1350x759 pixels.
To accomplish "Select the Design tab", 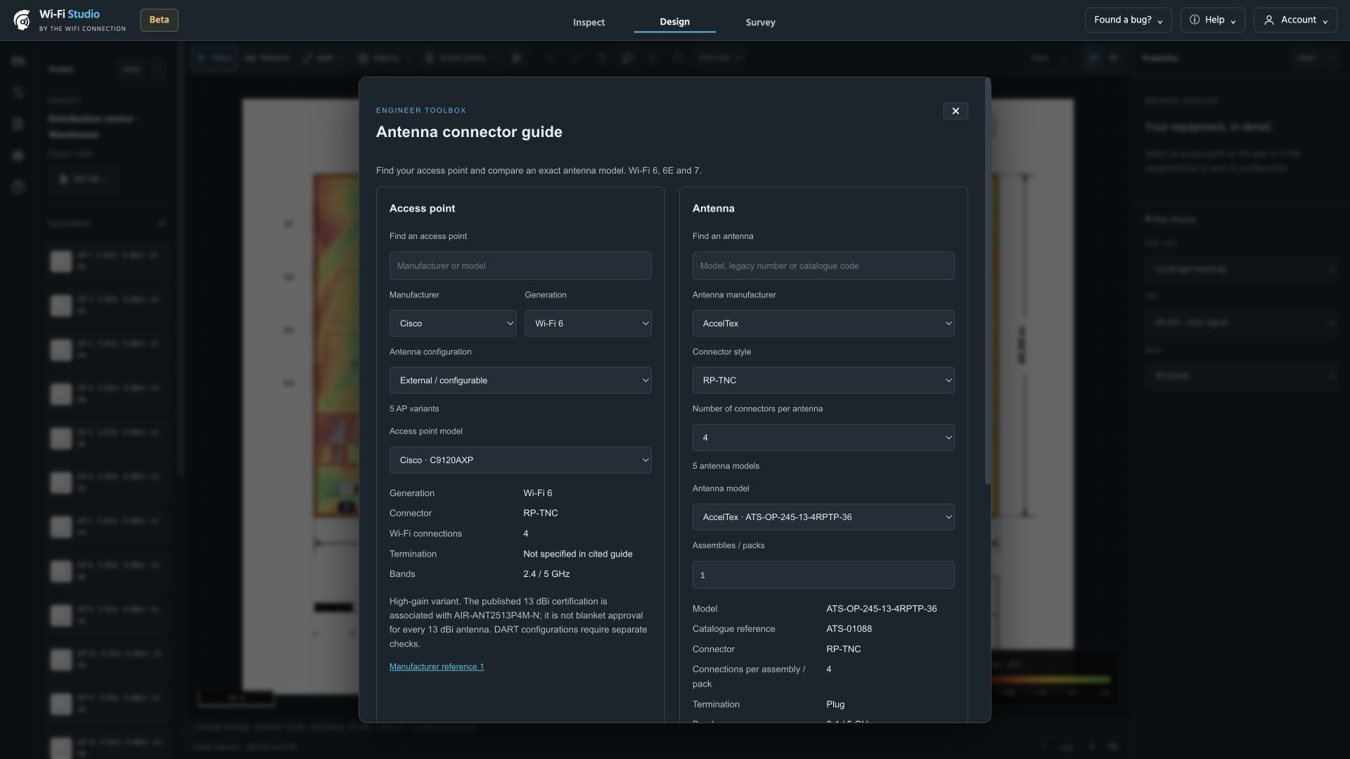I will click(674, 22).
